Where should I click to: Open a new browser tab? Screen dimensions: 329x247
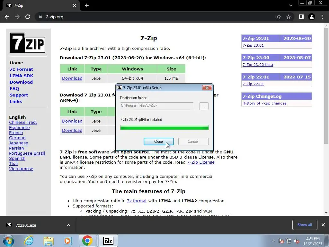(87, 5)
